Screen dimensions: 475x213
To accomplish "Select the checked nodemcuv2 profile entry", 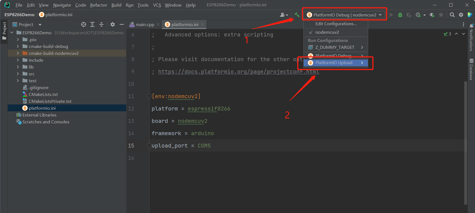I will click(336, 32).
